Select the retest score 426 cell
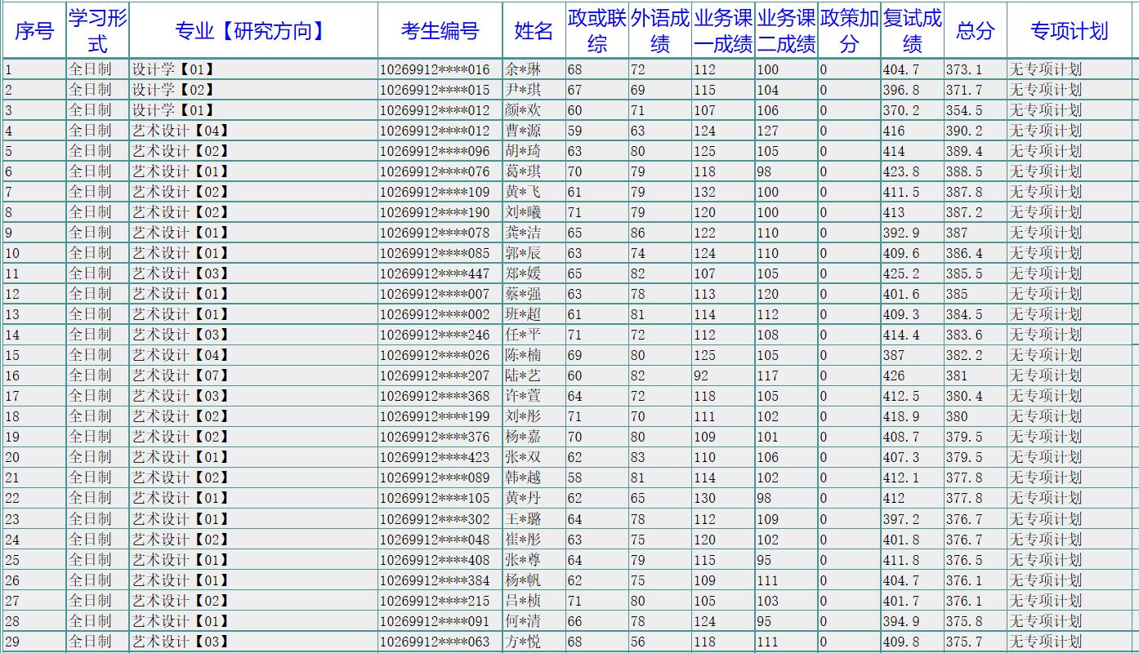1139x653 pixels. point(894,375)
